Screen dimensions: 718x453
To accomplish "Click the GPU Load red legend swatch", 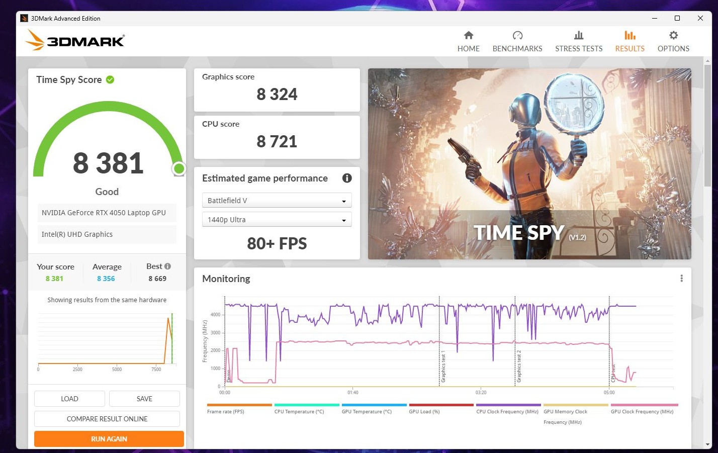I will 441,405.
